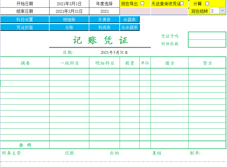Screen dimensions: 227x167
Task: Select the 2021年3月1日 start date cell
Action: [x=69, y=3]
